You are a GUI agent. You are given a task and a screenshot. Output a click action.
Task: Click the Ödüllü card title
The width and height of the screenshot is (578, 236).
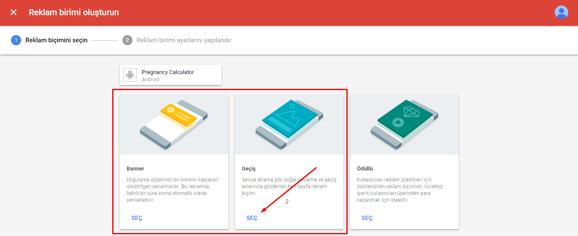click(365, 169)
